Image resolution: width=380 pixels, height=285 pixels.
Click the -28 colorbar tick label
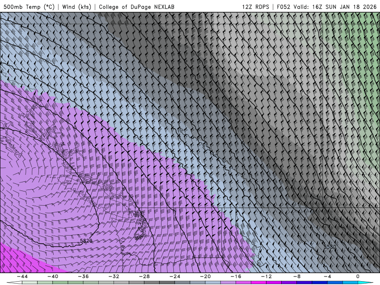pyautogui.click(x=144, y=276)
